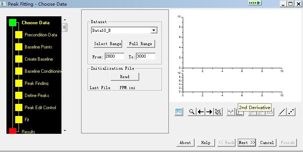Click the rescale axes scatter icon

click(218, 112)
